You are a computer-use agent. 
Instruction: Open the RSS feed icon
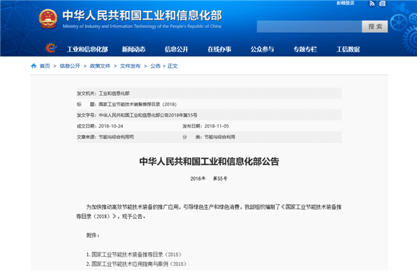click(x=372, y=4)
